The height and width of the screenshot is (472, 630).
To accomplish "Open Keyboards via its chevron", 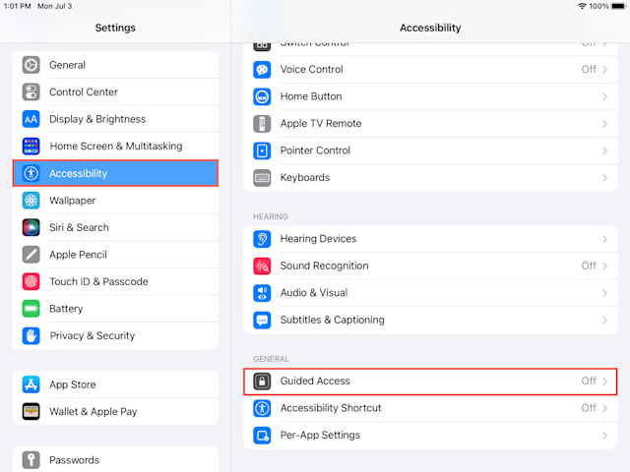I will click(604, 178).
